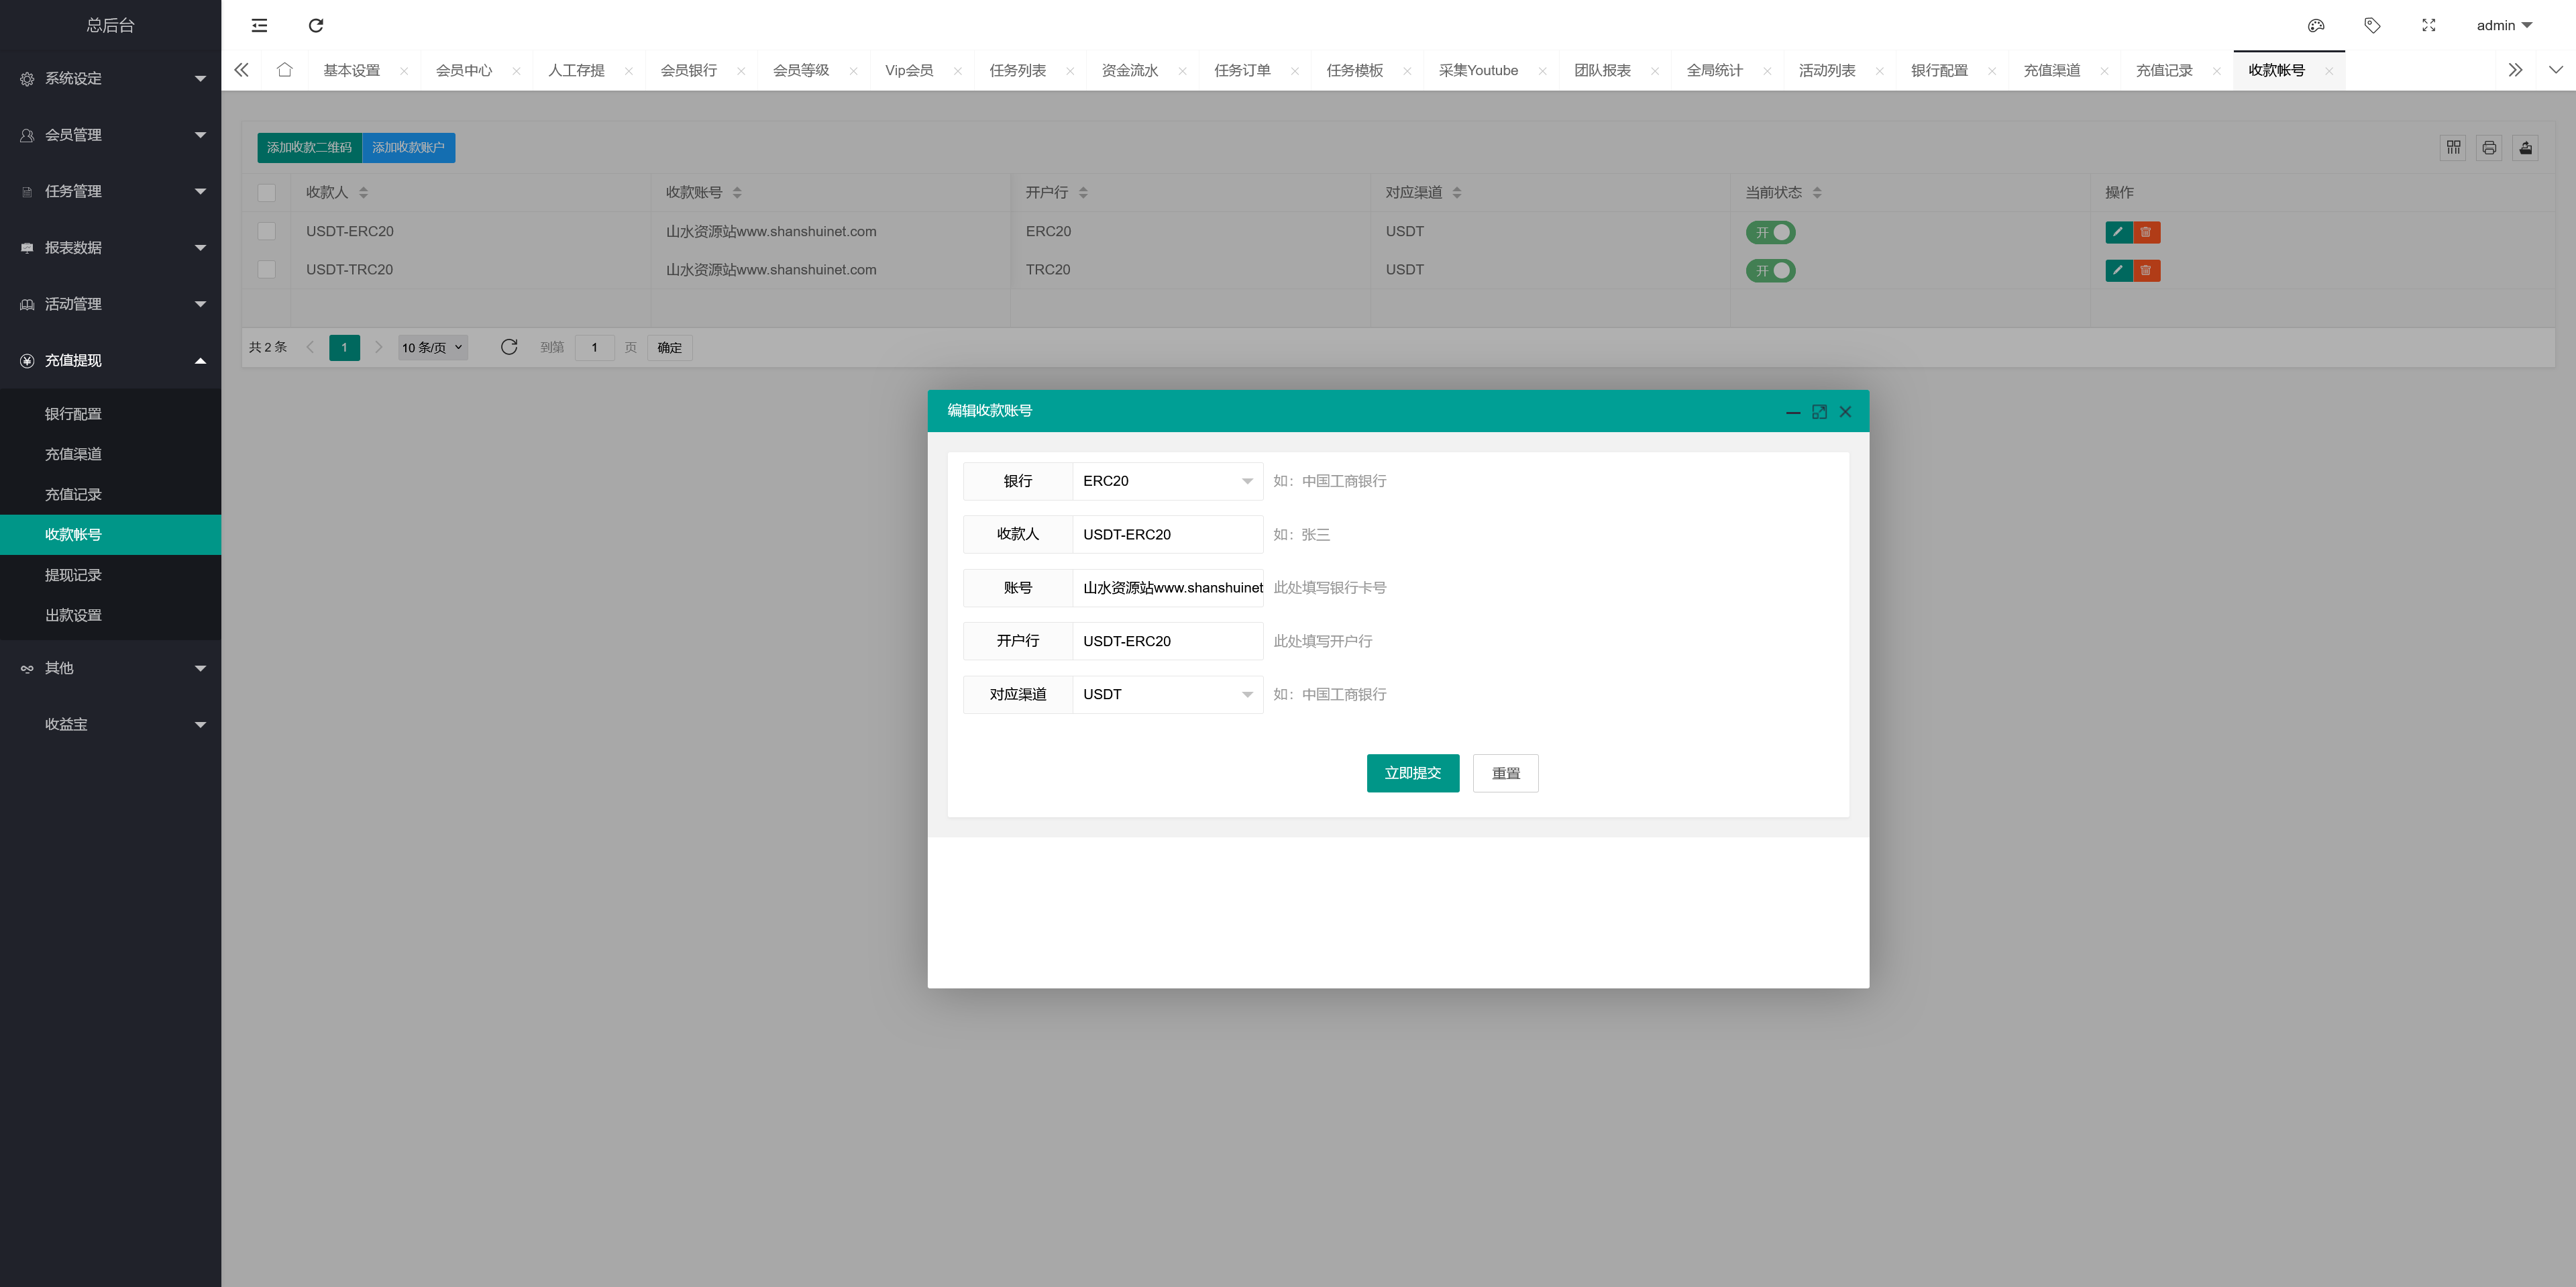Click the 添加收款账户 button
Viewport: 2576px width, 1287px height.
point(408,148)
